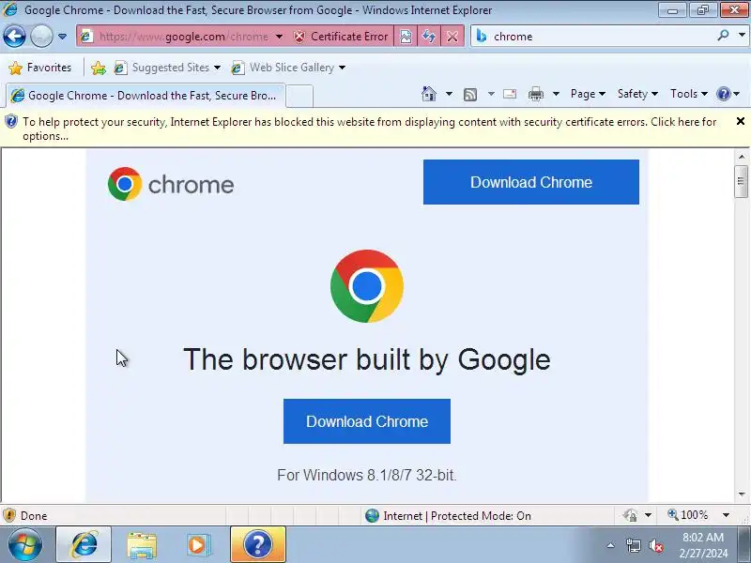This screenshot has height=563, width=751.
Task: Expand the address bar autocomplete dropdown
Action: click(x=279, y=37)
